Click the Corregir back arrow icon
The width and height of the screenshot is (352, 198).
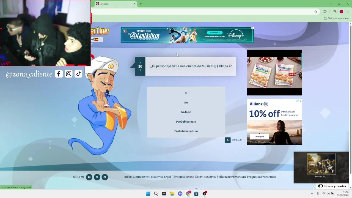pos(228,140)
